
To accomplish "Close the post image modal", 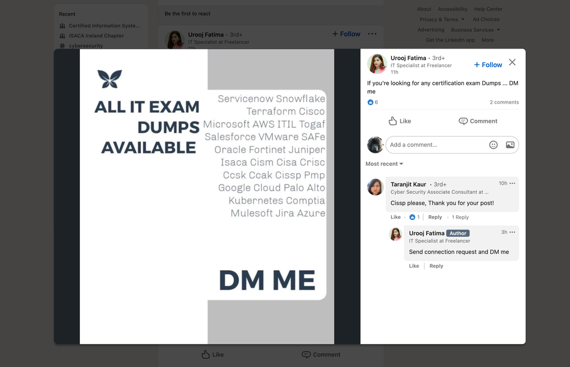I will tap(512, 63).
